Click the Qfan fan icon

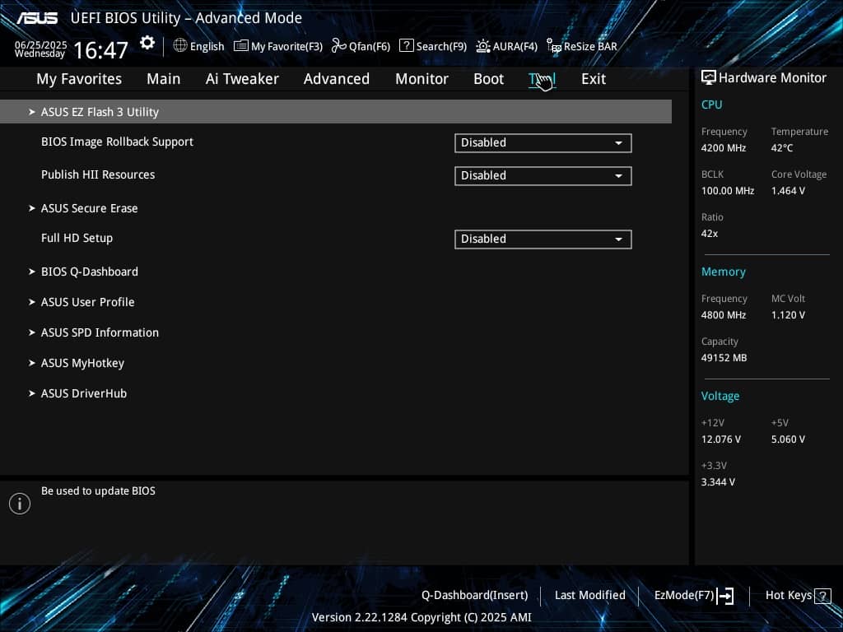[338, 46]
